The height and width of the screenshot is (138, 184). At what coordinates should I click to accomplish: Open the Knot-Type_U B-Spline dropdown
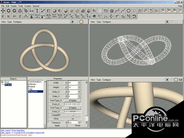click(x=72, y=100)
